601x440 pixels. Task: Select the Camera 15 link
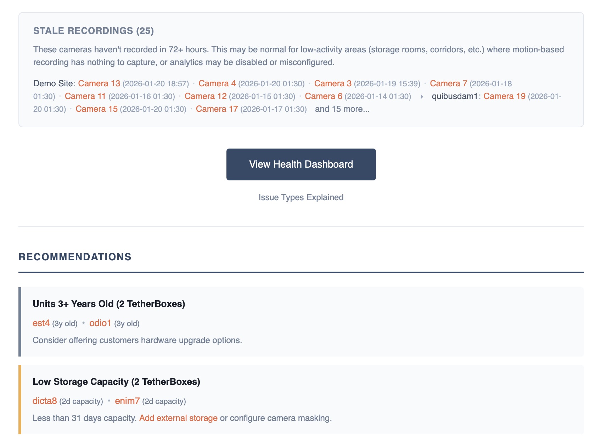(x=96, y=109)
